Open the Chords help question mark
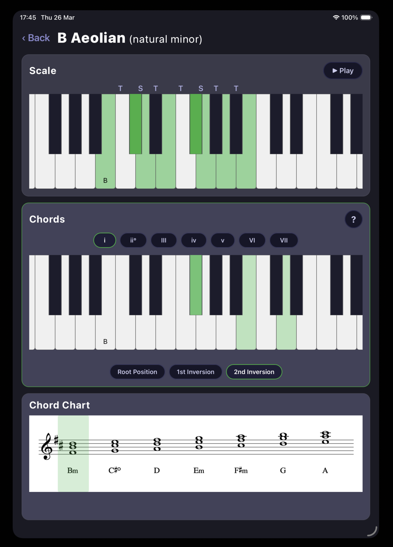 353,219
